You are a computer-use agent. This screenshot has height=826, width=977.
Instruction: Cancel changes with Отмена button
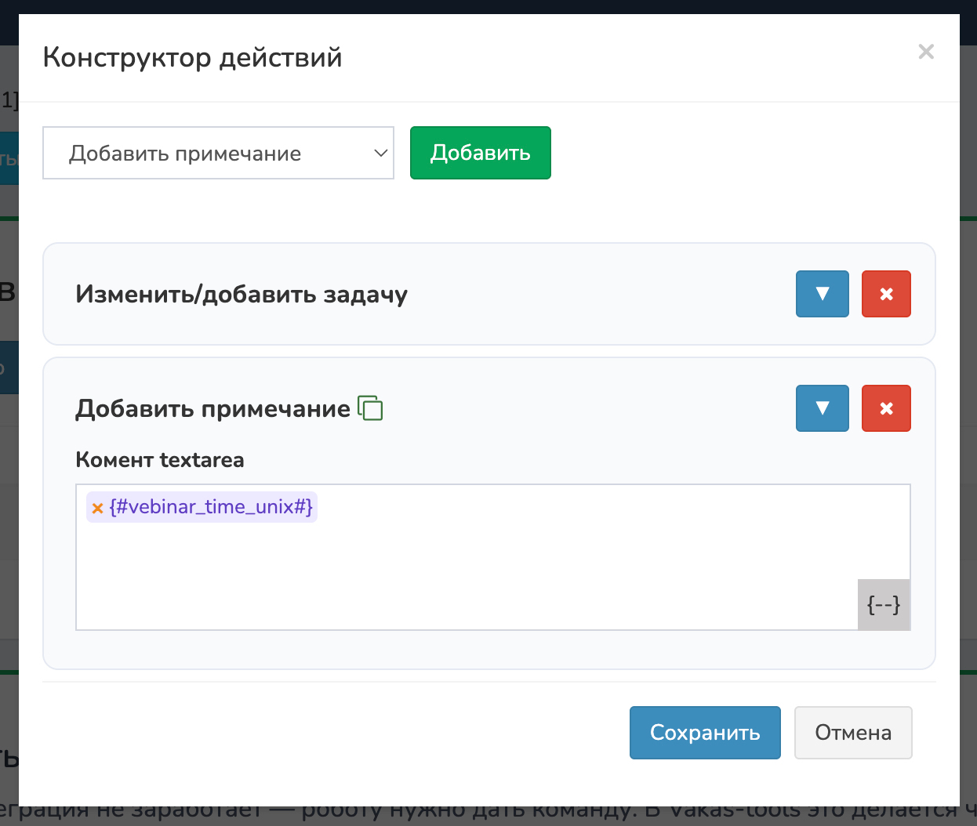(852, 733)
